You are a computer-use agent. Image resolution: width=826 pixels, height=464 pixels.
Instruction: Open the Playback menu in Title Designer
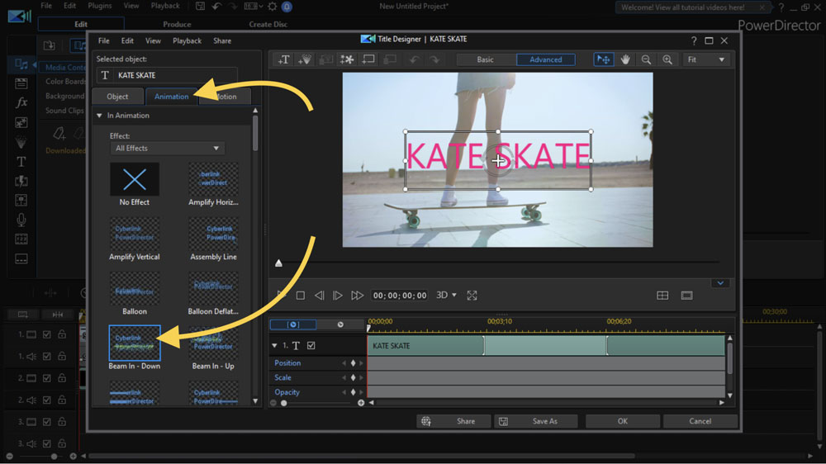187,40
